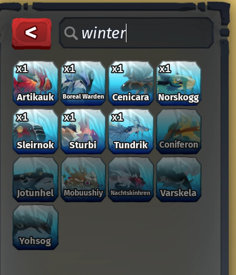
Task: Choose the Yohsog creature tile
Action: 35,227
